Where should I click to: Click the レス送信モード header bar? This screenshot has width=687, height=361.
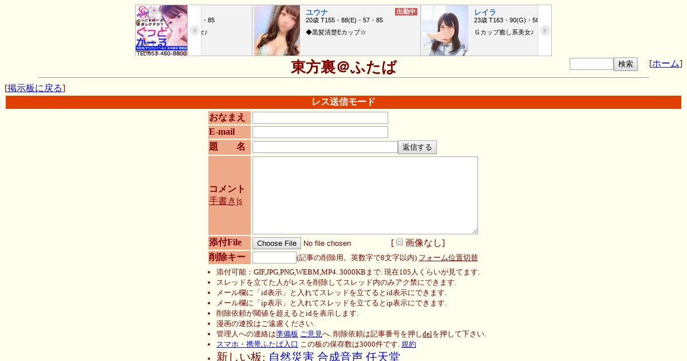point(343,102)
